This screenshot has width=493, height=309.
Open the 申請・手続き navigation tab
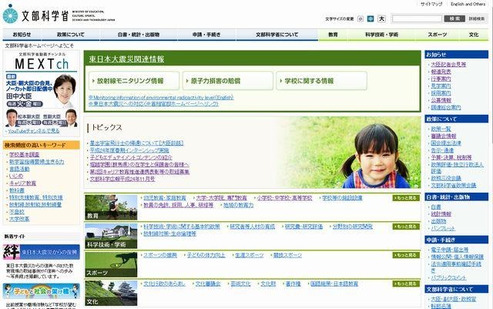[x=206, y=35]
